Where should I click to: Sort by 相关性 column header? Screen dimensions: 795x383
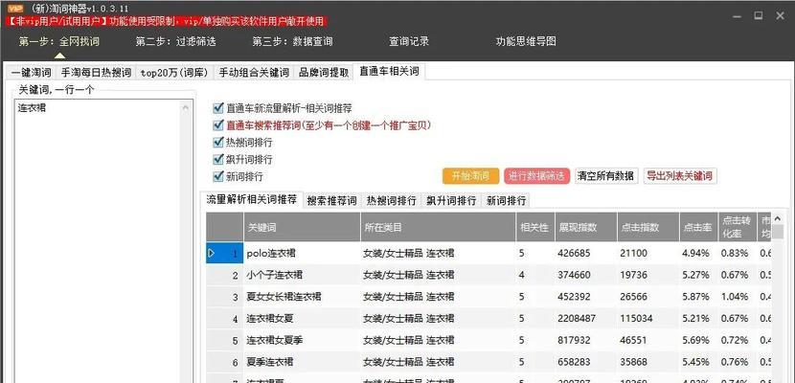pyautogui.click(x=534, y=227)
